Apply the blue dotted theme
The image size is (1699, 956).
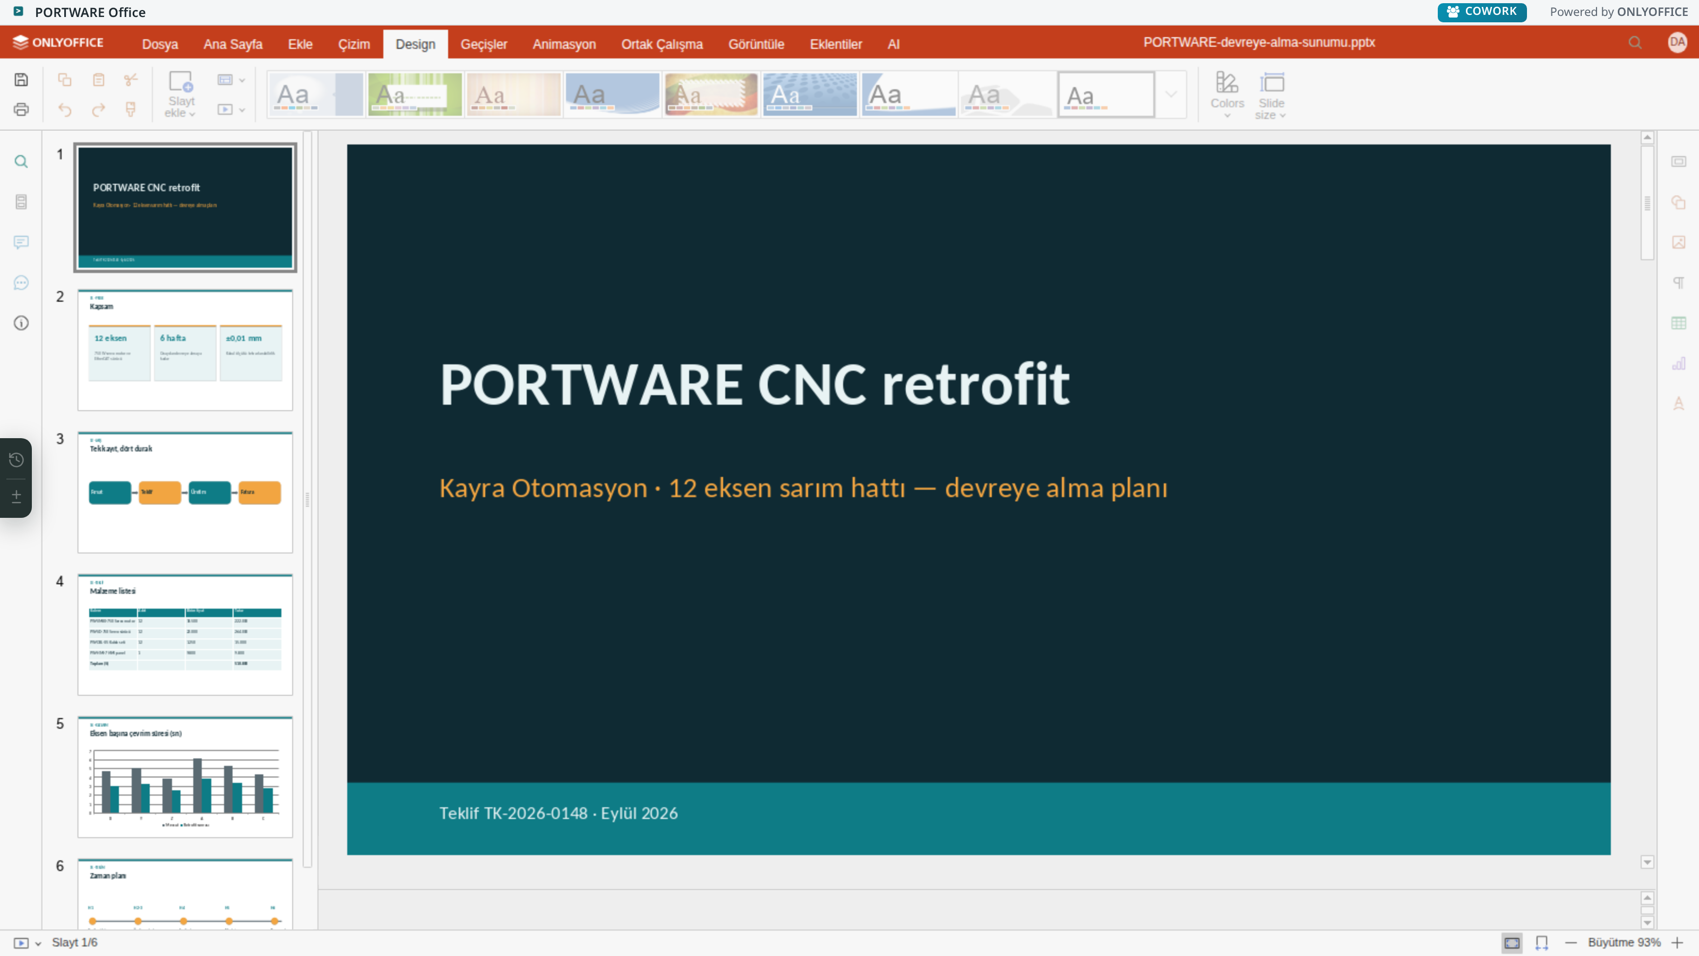[x=809, y=95]
